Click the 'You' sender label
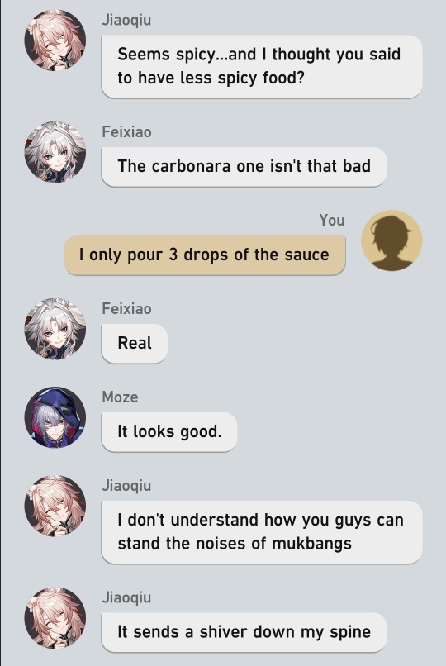 pyautogui.click(x=332, y=221)
